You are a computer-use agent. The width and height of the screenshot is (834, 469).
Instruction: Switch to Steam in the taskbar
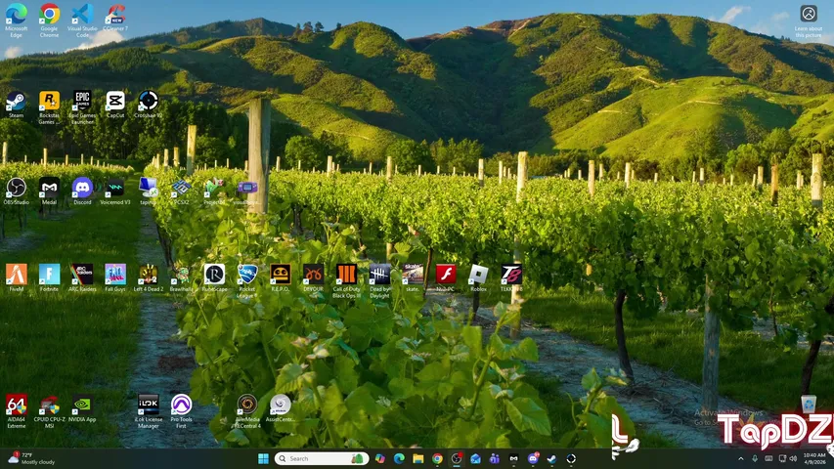[x=551, y=458]
